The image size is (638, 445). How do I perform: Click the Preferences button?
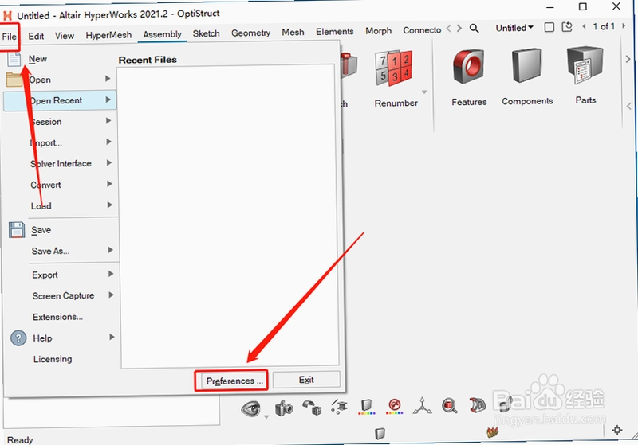click(x=234, y=381)
